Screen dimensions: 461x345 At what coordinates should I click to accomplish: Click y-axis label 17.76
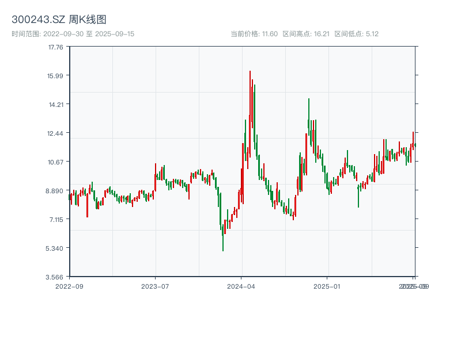[x=56, y=47]
